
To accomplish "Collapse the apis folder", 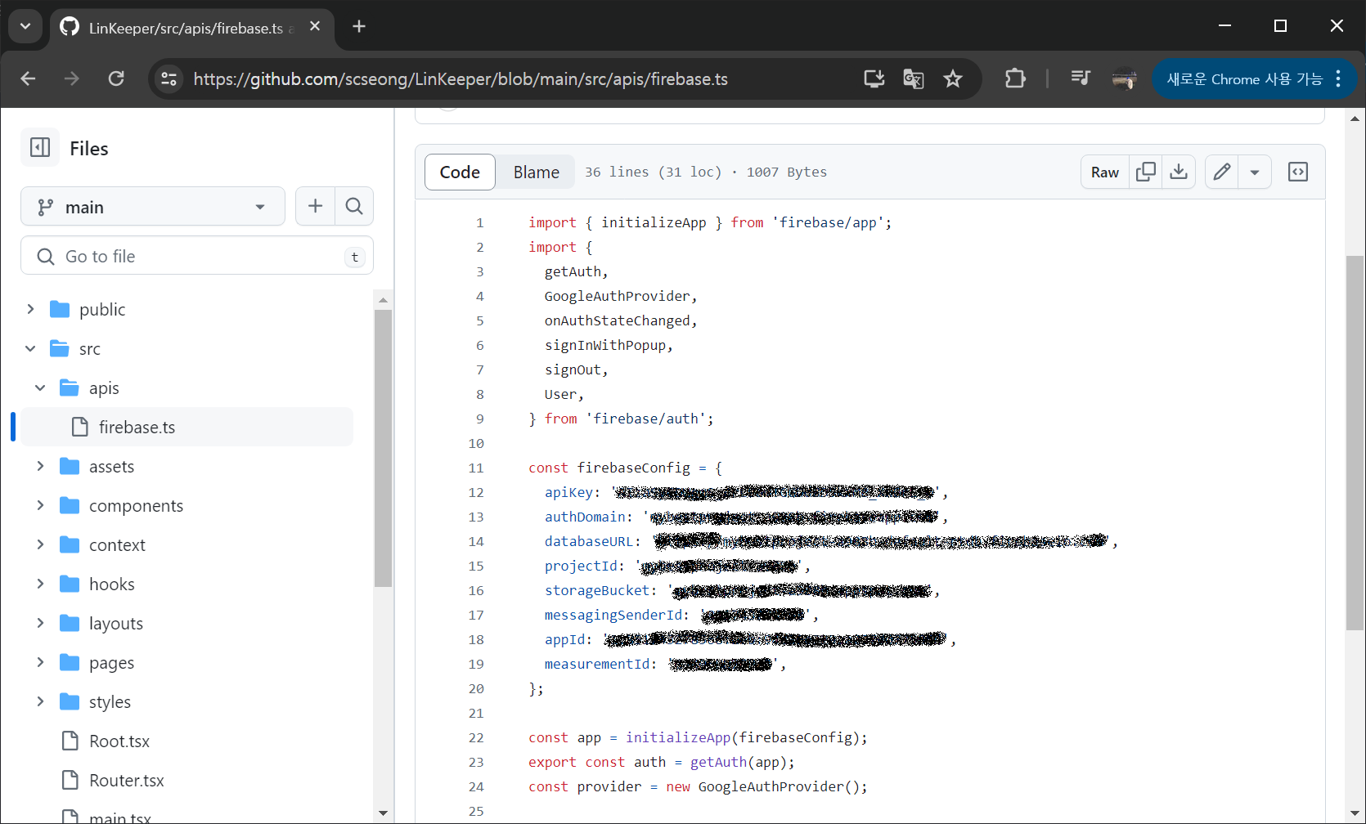I will 40,387.
